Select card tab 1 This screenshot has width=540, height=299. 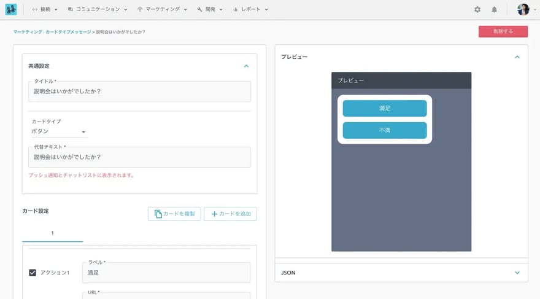click(53, 233)
